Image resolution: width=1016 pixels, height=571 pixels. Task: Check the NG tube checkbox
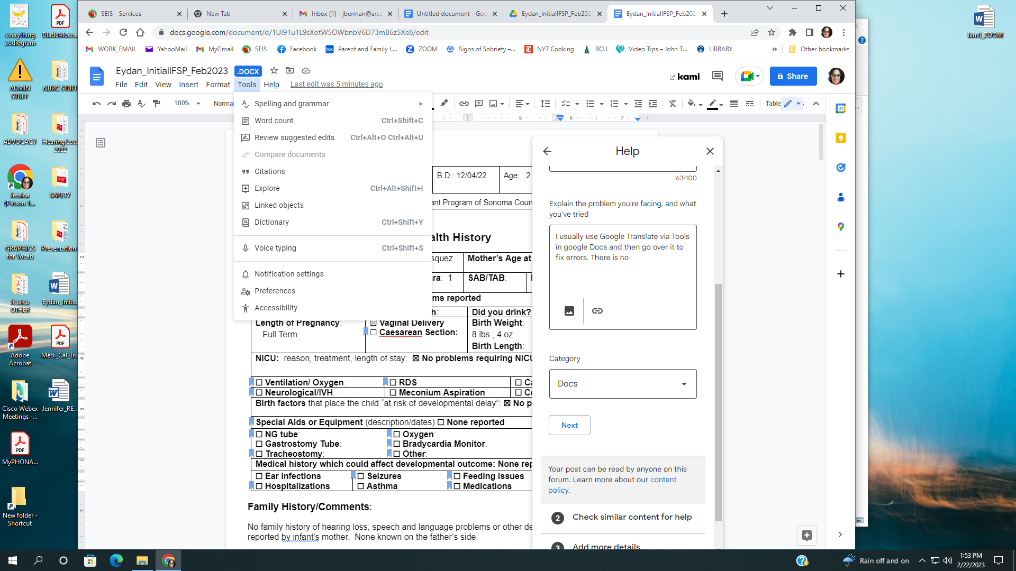259,435
